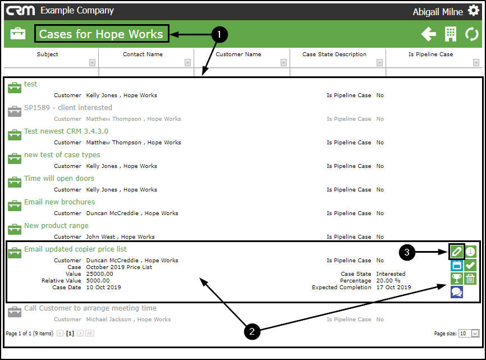The image size is (486, 360).
Task: Click 'October 2019 Price List' case value
Action: [x=119, y=267]
